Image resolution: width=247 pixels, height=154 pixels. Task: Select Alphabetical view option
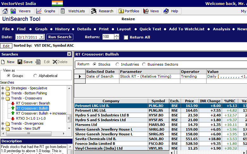tap(35, 76)
